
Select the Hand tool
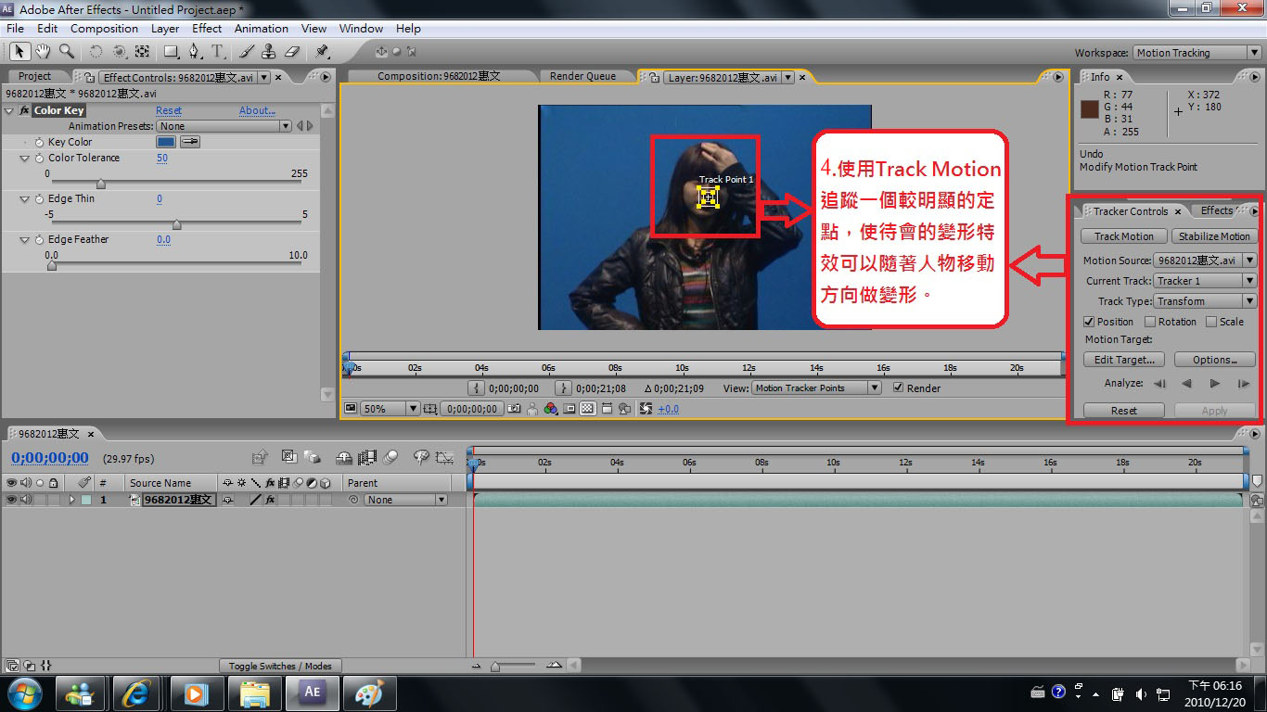tap(43, 52)
